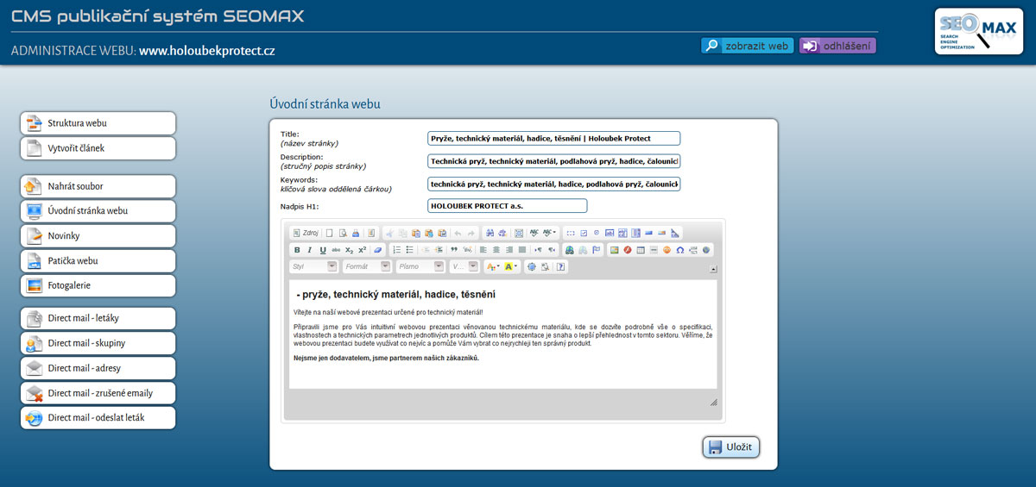Toggle Subscript formatting

tap(349, 250)
